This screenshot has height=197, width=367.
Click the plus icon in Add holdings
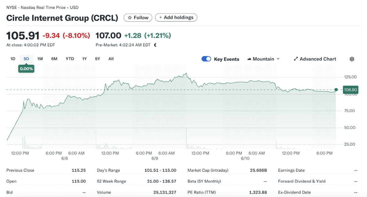point(161,18)
